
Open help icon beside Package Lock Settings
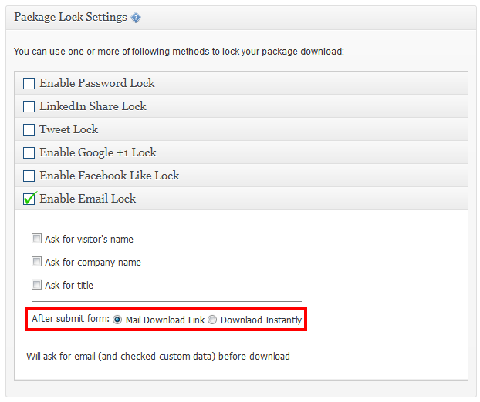(x=136, y=18)
